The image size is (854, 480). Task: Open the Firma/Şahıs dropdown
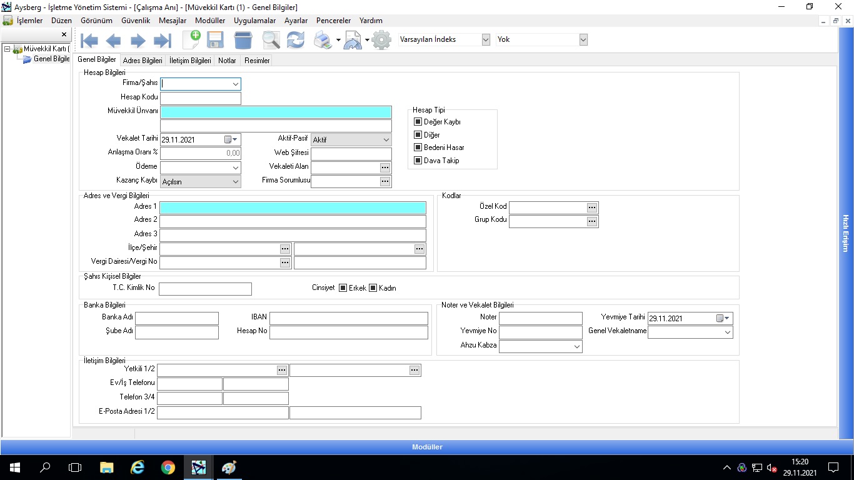(235, 84)
